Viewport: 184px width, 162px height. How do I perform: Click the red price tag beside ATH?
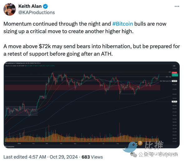coord(175,73)
